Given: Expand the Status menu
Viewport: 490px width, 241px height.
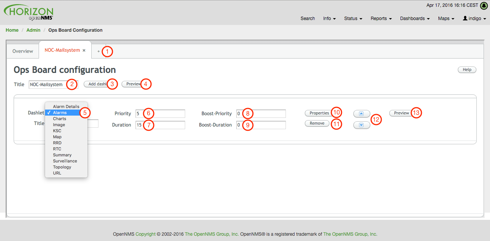Looking at the screenshot, I should (x=353, y=18).
